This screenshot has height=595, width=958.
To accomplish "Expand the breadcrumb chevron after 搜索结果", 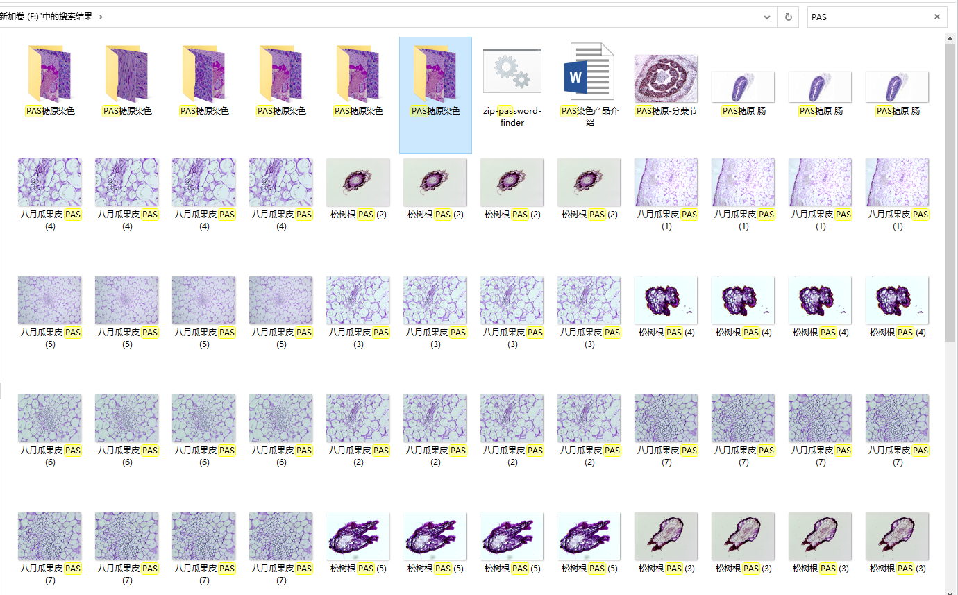I will [x=101, y=17].
